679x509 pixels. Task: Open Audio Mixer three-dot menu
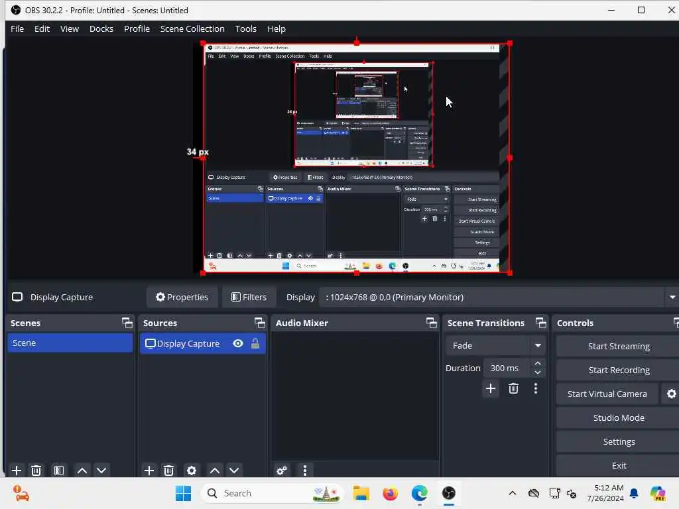(x=305, y=471)
